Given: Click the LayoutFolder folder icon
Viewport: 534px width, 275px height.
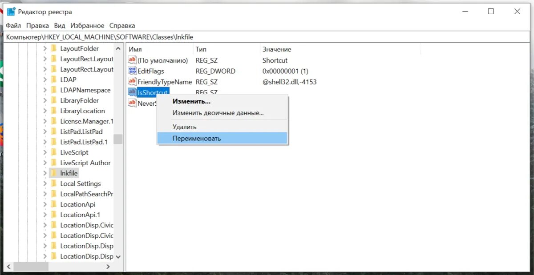Looking at the screenshot, I should tap(54, 48).
